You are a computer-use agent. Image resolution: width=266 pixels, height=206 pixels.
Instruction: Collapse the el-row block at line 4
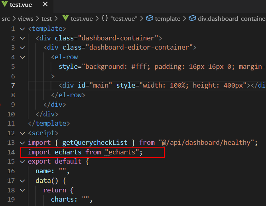click(22, 57)
